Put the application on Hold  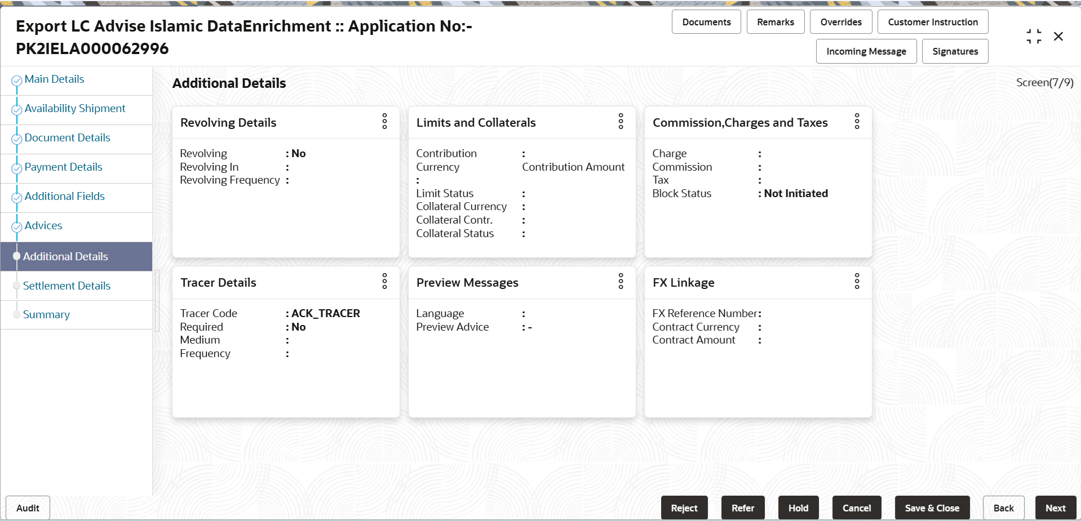coord(798,508)
